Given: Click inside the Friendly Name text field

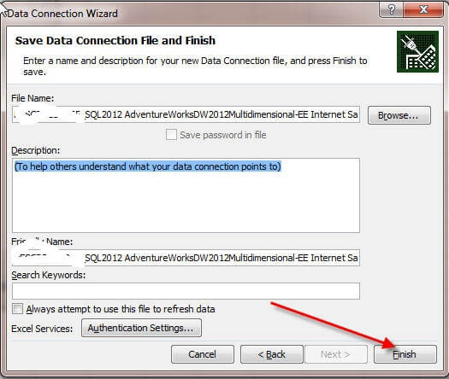Looking at the screenshot, I should click(186, 258).
